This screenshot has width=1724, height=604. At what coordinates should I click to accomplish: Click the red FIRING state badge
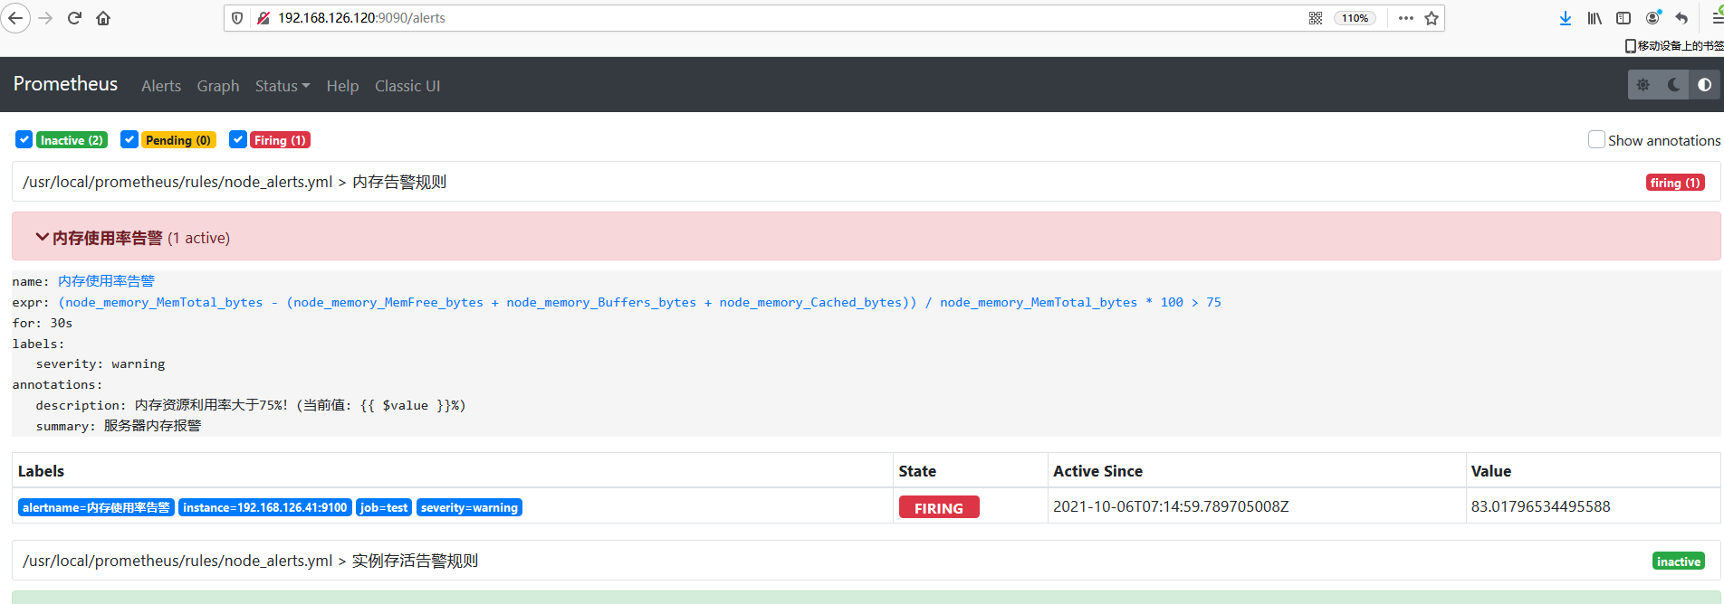tap(939, 507)
